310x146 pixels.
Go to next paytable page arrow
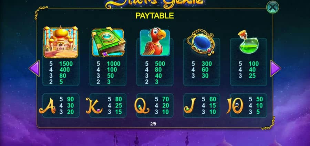pyautogui.click(x=276, y=68)
